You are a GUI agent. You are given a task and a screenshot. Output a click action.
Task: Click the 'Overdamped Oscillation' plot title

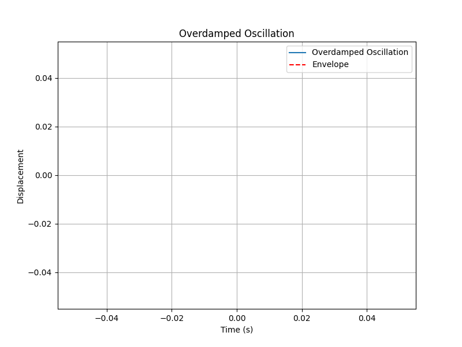[x=236, y=34]
